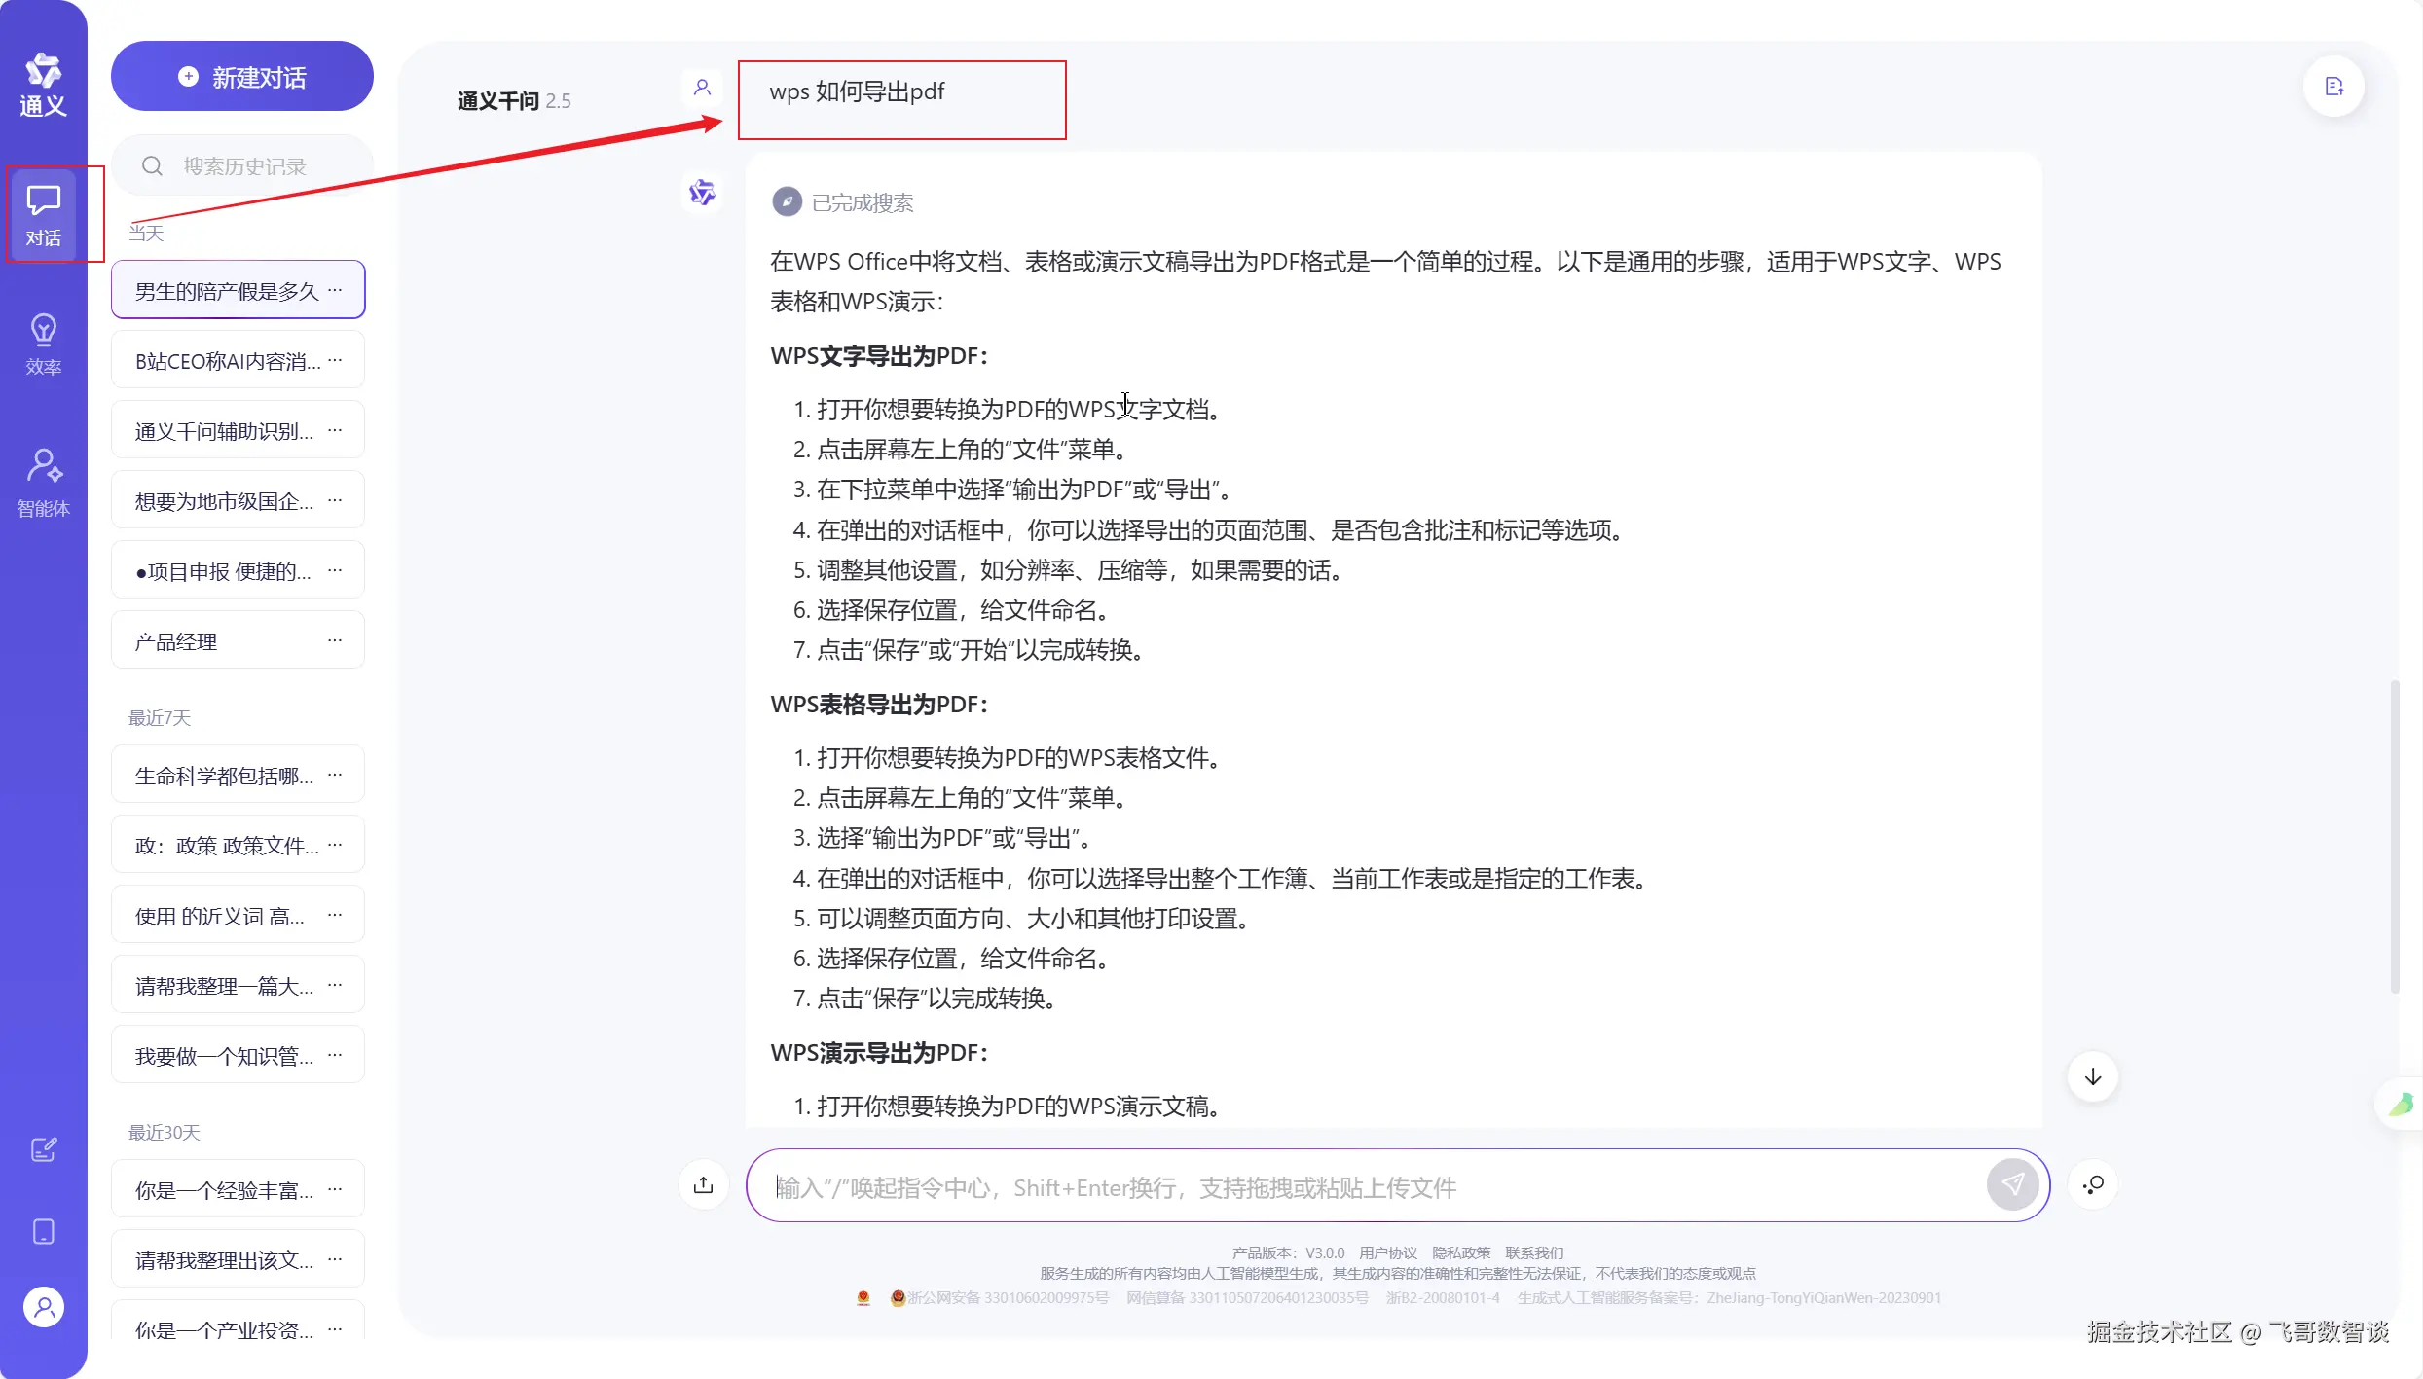Click the chat page vertical scrollbar

pos(2394,837)
